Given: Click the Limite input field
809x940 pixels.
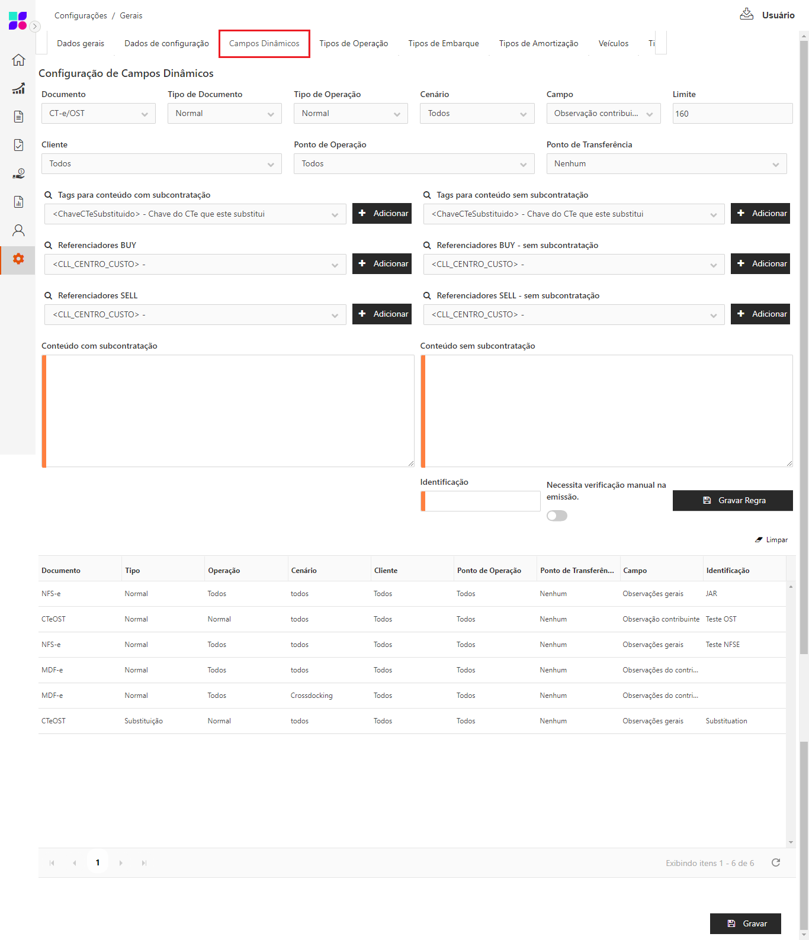Looking at the screenshot, I should 732,114.
